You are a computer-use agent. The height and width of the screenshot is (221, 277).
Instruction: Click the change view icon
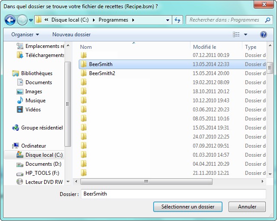click(236, 34)
